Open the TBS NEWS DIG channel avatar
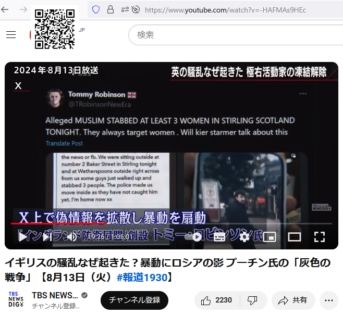The image size is (343, 315). (x=16, y=300)
